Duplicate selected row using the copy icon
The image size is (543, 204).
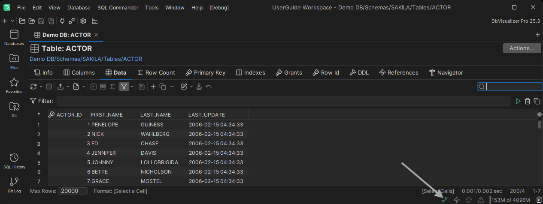(x=163, y=87)
